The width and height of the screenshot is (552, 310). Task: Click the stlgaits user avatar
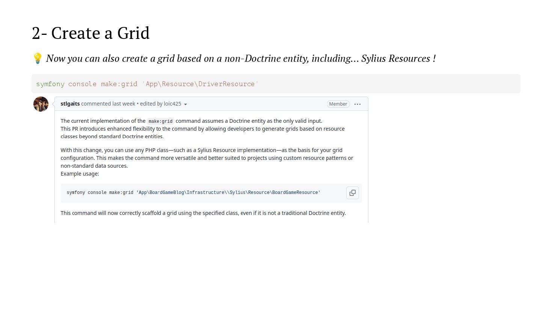pos(41,104)
